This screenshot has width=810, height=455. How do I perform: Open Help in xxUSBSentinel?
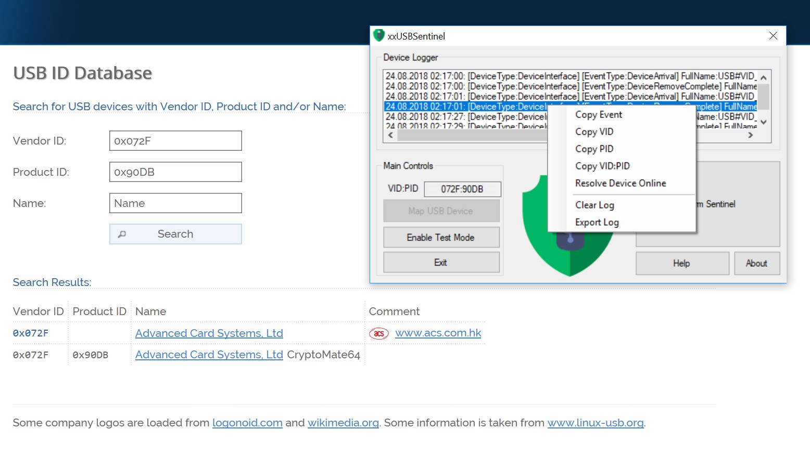[682, 264]
